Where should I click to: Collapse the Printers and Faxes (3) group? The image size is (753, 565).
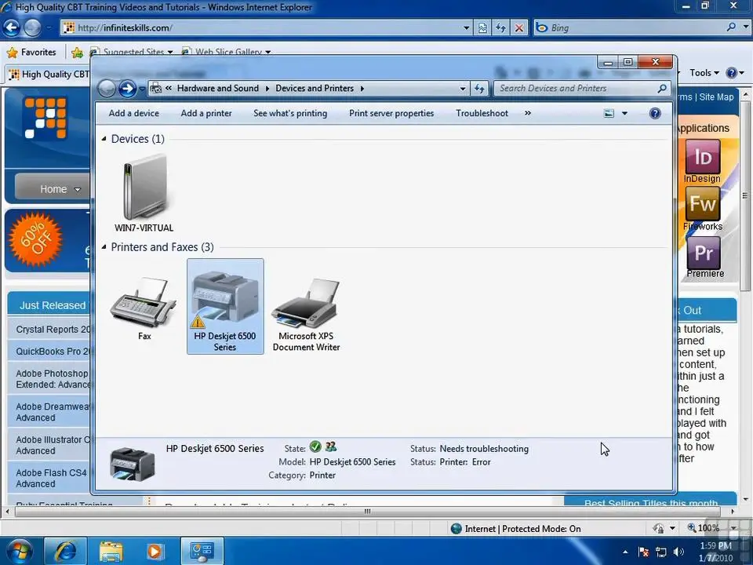(x=104, y=247)
